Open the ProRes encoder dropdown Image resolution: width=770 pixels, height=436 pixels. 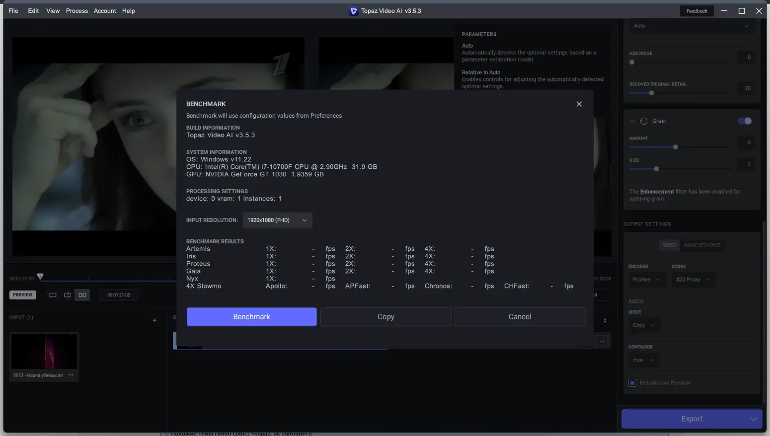click(647, 280)
